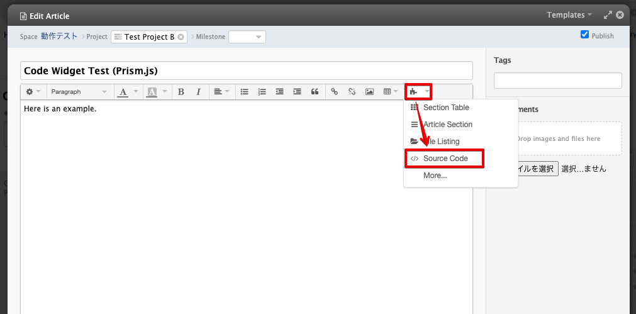This screenshot has width=636, height=314.
Task: Click into the Tags input field
Action: 557,81
